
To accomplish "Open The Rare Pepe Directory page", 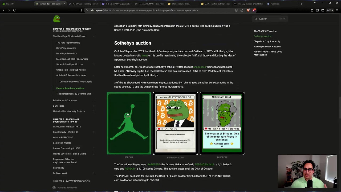I will point(68,43).
